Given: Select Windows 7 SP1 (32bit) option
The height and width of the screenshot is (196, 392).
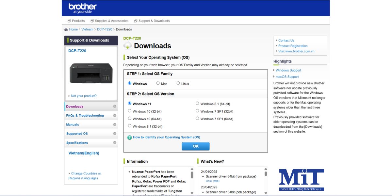Looking at the screenshot, I should pyautogui.click(x=197, y=111).
